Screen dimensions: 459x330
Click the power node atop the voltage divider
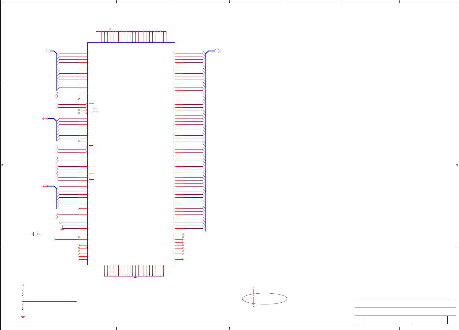[x=23, y=285]
